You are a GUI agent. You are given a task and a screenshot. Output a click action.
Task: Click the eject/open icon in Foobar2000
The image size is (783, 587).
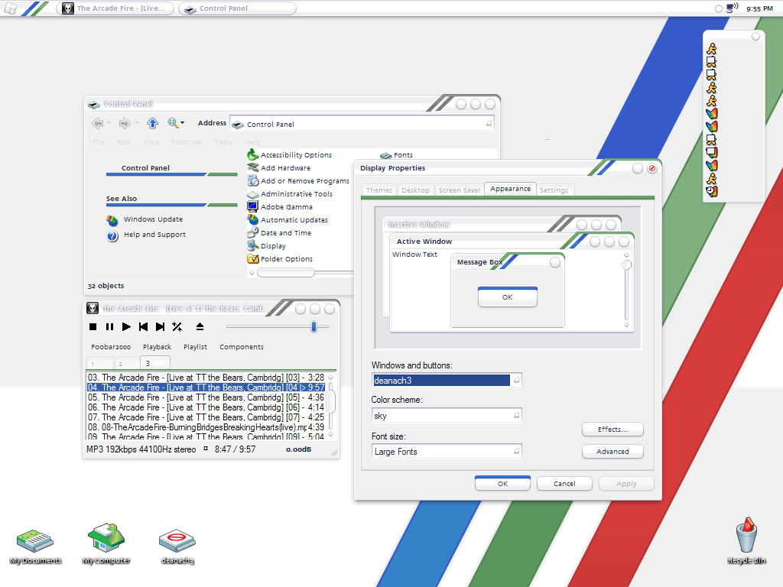click(x=200, y=327)
